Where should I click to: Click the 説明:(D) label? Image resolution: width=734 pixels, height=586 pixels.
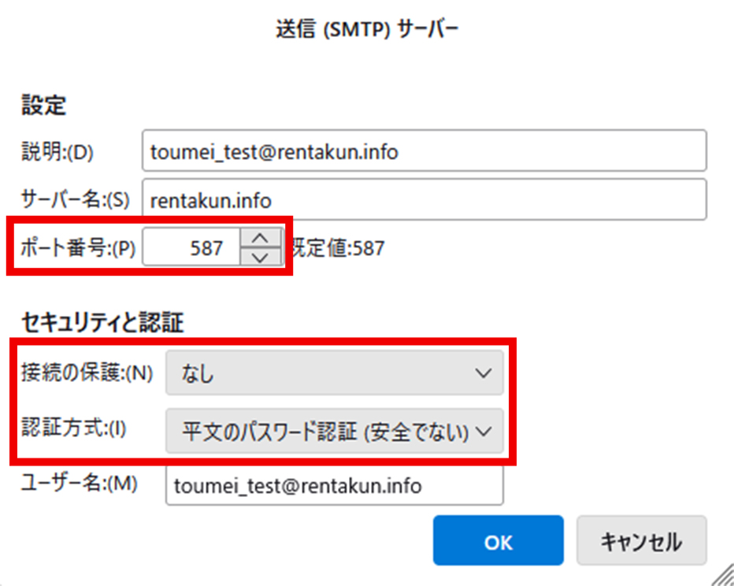click(57, 152)
